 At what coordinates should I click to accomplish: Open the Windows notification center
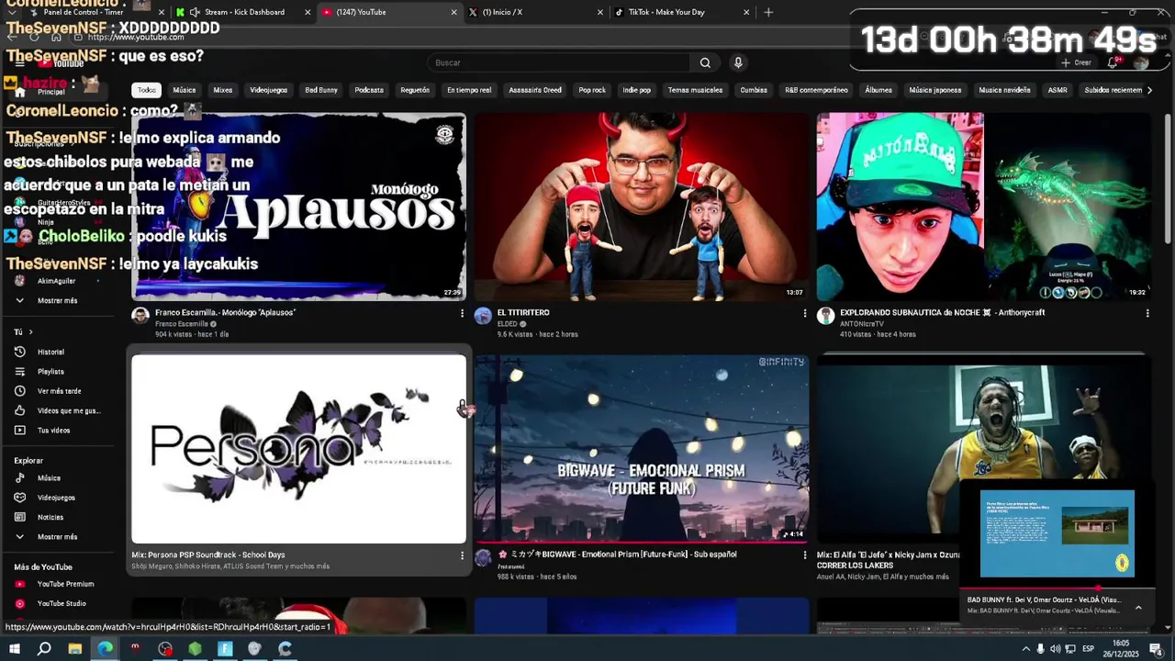click(1156, 649)
